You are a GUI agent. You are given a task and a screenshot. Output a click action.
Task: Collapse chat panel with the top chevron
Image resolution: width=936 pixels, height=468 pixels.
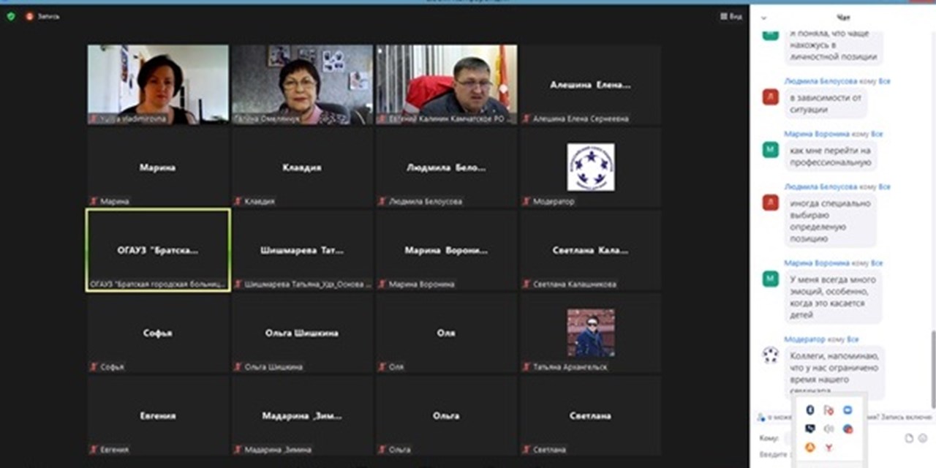(763, 18)
